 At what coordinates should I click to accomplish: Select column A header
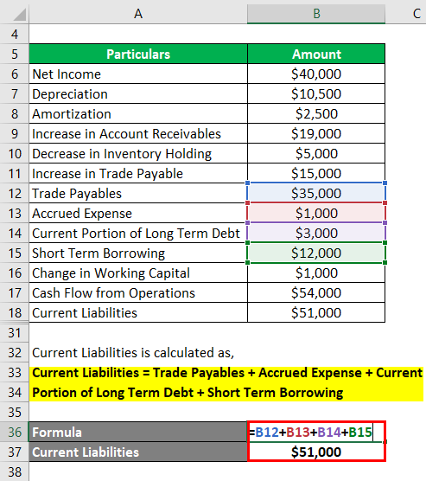click(x=138, y=14)
